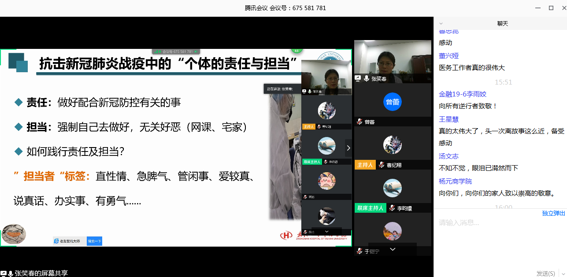567x277 pixels.
Task: Click the 联席主持人 co-host badge for 李昀璟
Action: point(370,208)
